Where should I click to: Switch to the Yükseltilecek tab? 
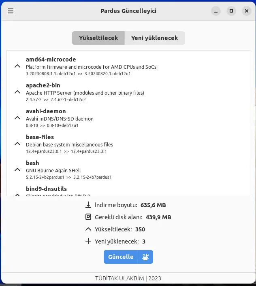click(98, 38)
